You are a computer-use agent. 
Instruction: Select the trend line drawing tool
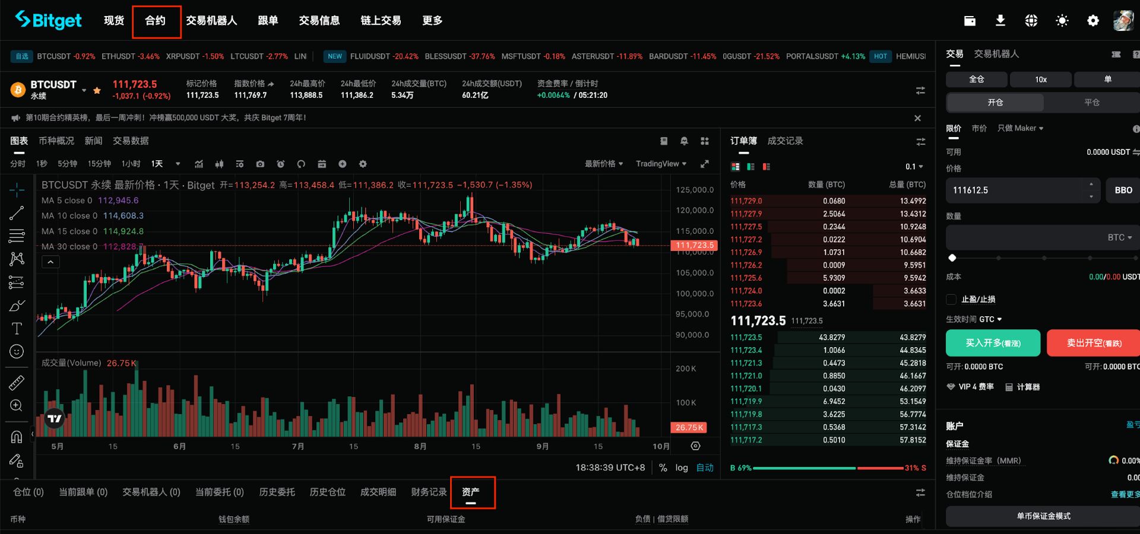tap(17, 213)
